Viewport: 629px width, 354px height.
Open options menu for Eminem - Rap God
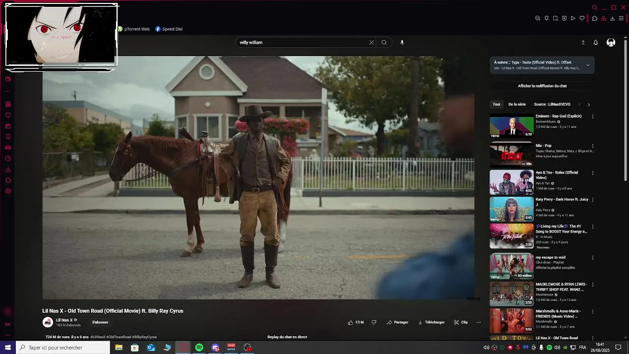pyautogui.click(x=593, y=117)
